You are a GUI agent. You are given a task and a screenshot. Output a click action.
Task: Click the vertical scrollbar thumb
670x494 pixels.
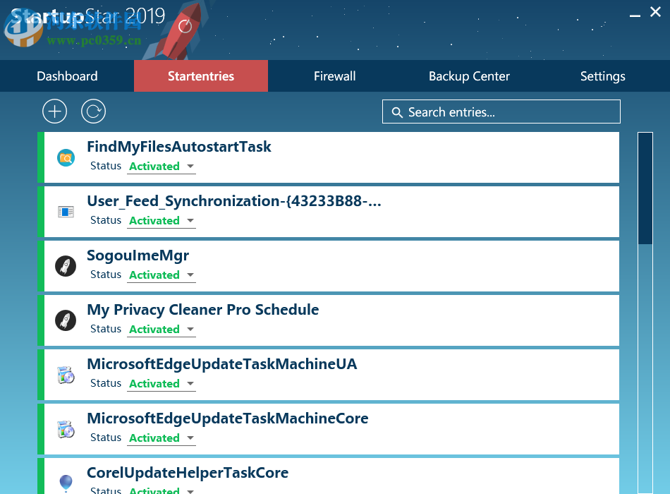(645, 188)
